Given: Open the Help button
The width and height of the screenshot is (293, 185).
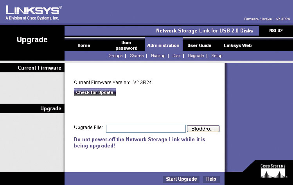Looking at the screenshot, I should tap(211, 179).
